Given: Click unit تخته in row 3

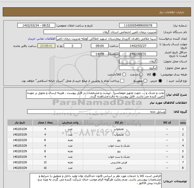Looking at the screenshot, I should coord(70,140).
